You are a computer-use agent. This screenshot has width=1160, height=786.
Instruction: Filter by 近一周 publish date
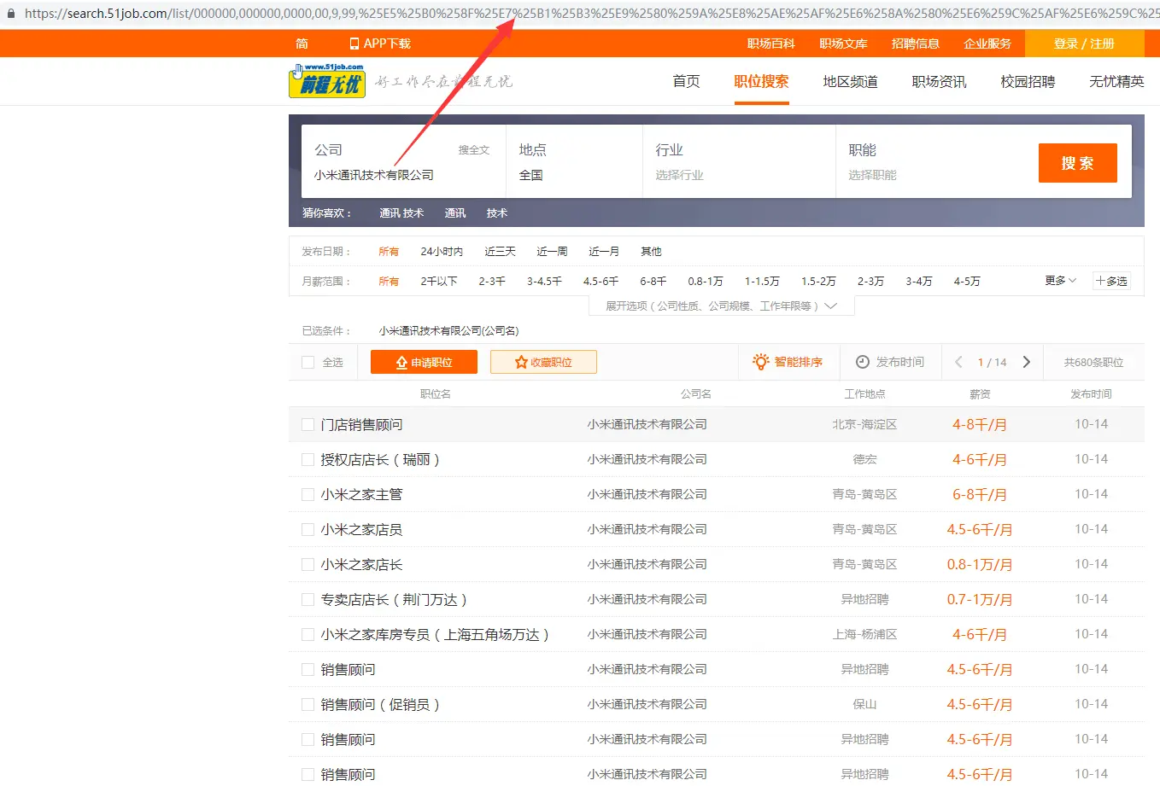click(x=552, y=251)
